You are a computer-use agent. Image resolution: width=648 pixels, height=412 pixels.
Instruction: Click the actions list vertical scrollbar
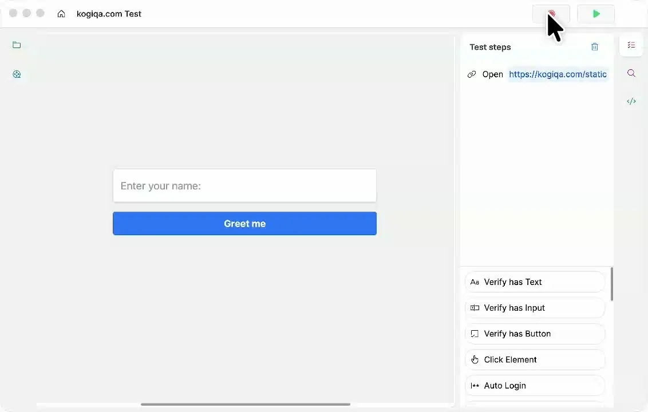pos(611,284)
